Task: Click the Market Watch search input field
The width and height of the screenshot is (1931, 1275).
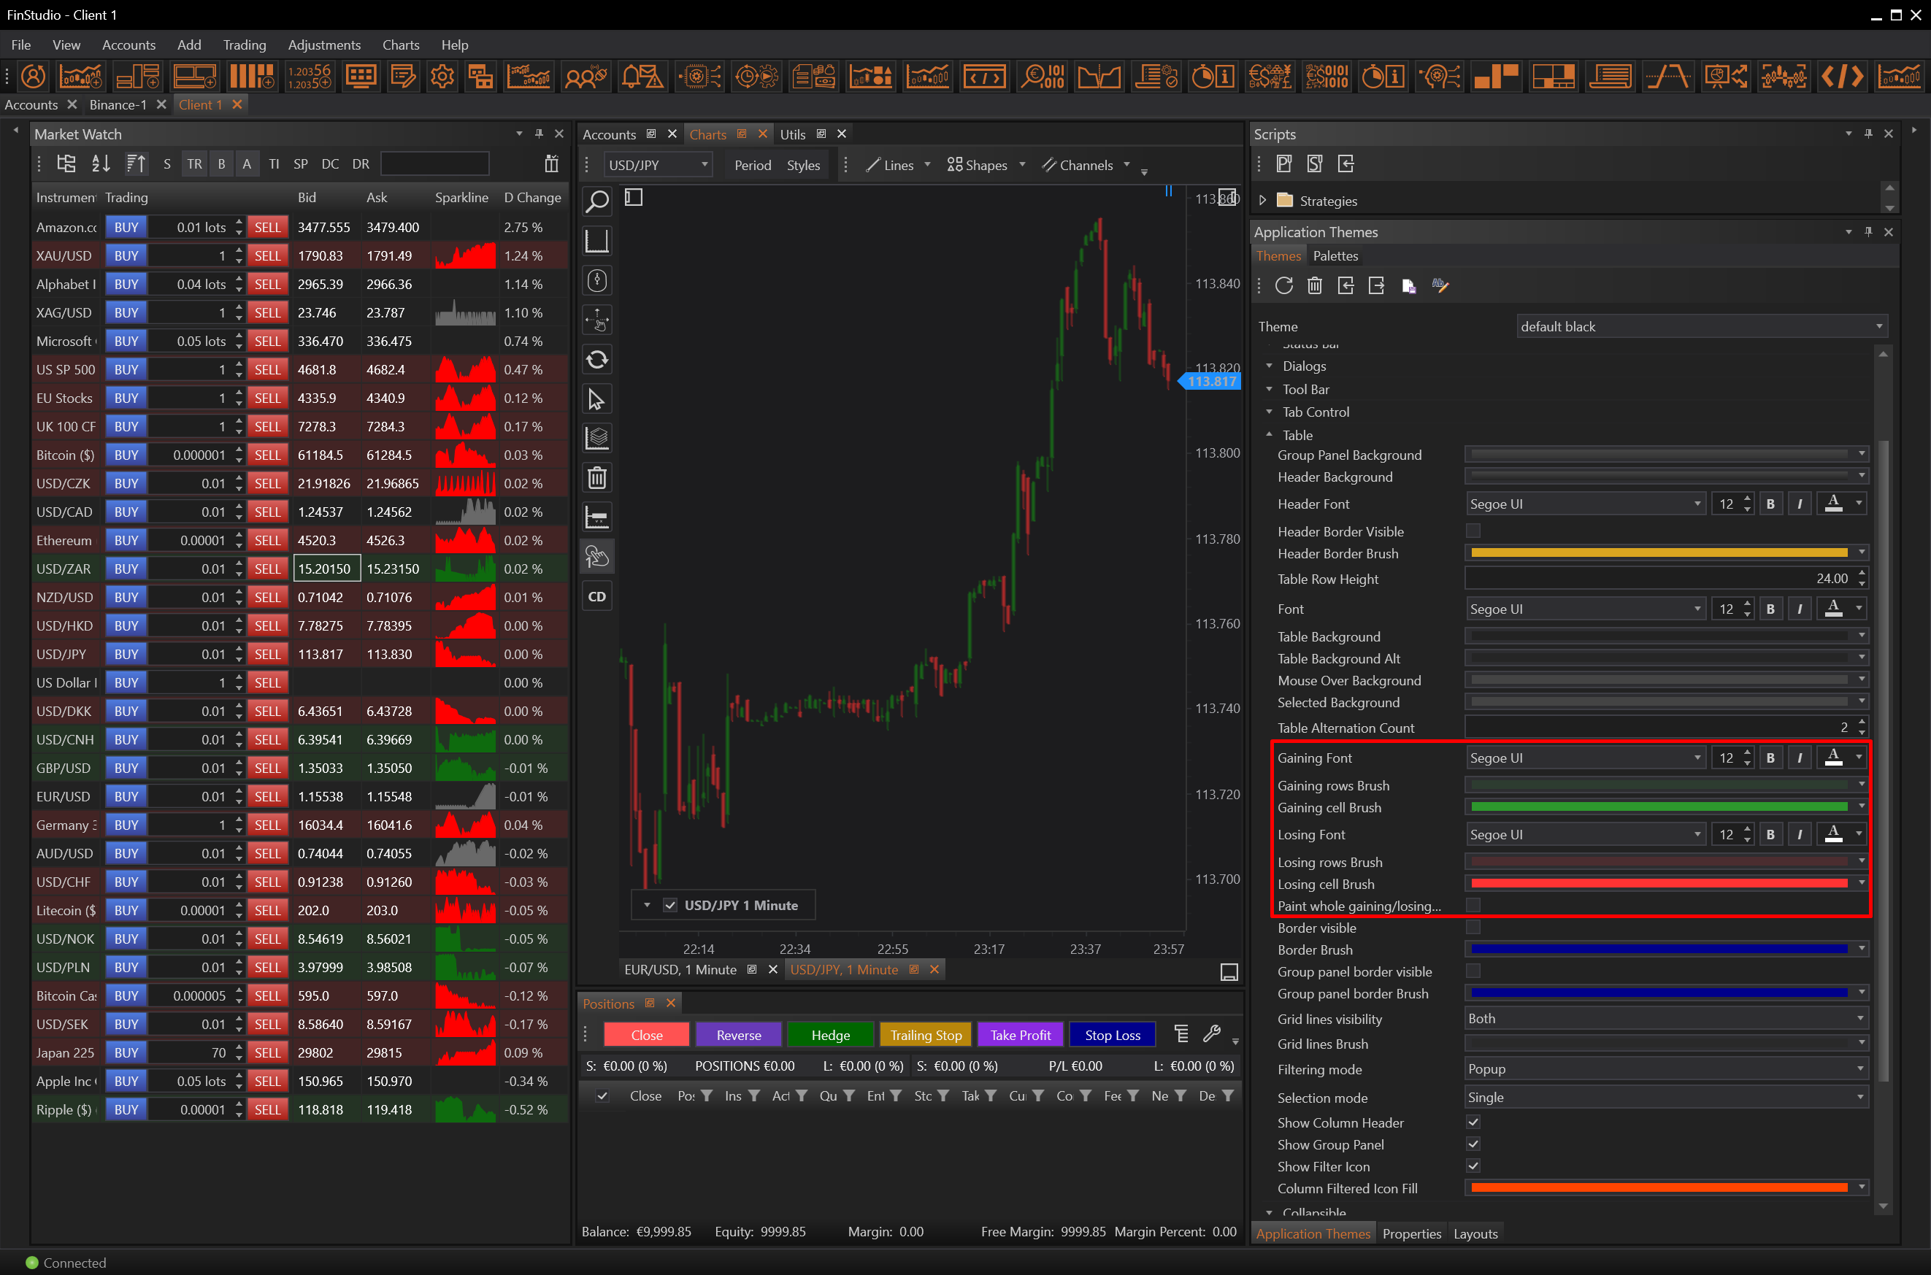Action: (x=435, y=163)
